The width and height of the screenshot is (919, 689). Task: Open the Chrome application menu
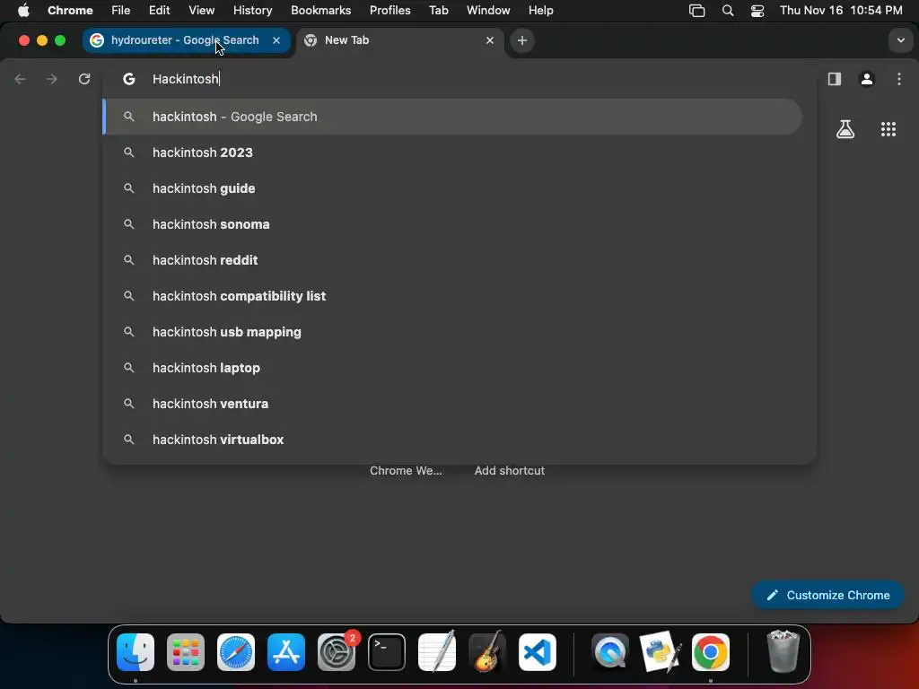pyautogui.click(x=70, y=10)
